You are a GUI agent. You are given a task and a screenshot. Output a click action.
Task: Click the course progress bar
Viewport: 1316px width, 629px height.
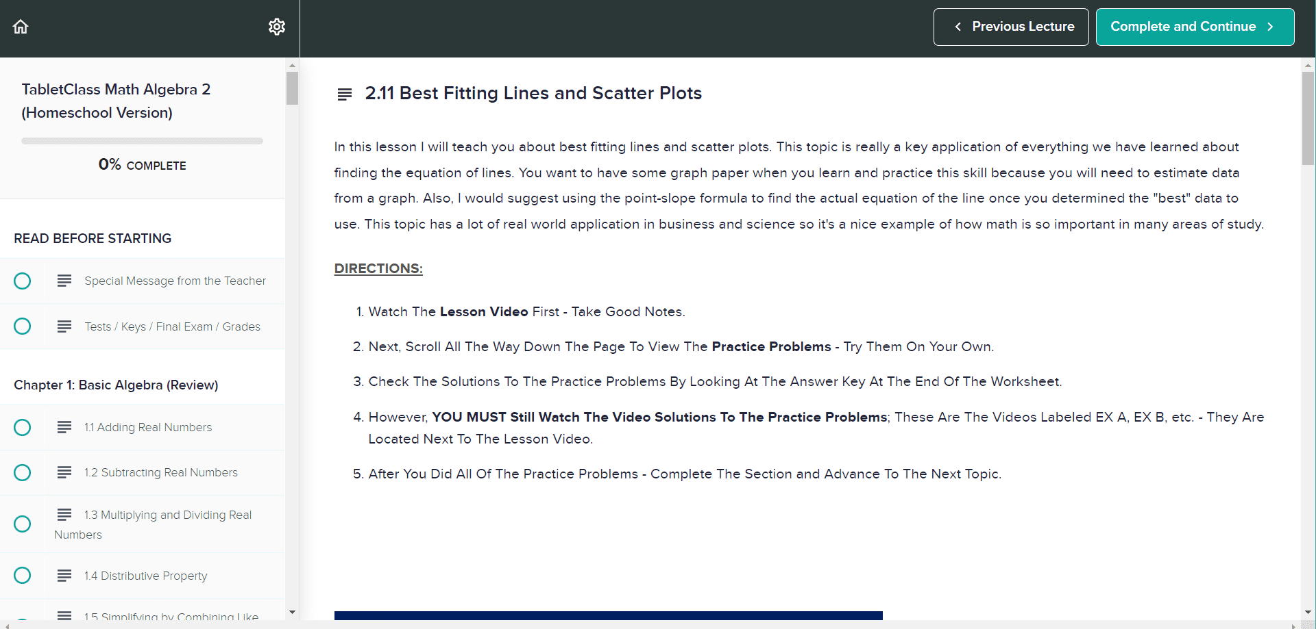coord(142,141)
